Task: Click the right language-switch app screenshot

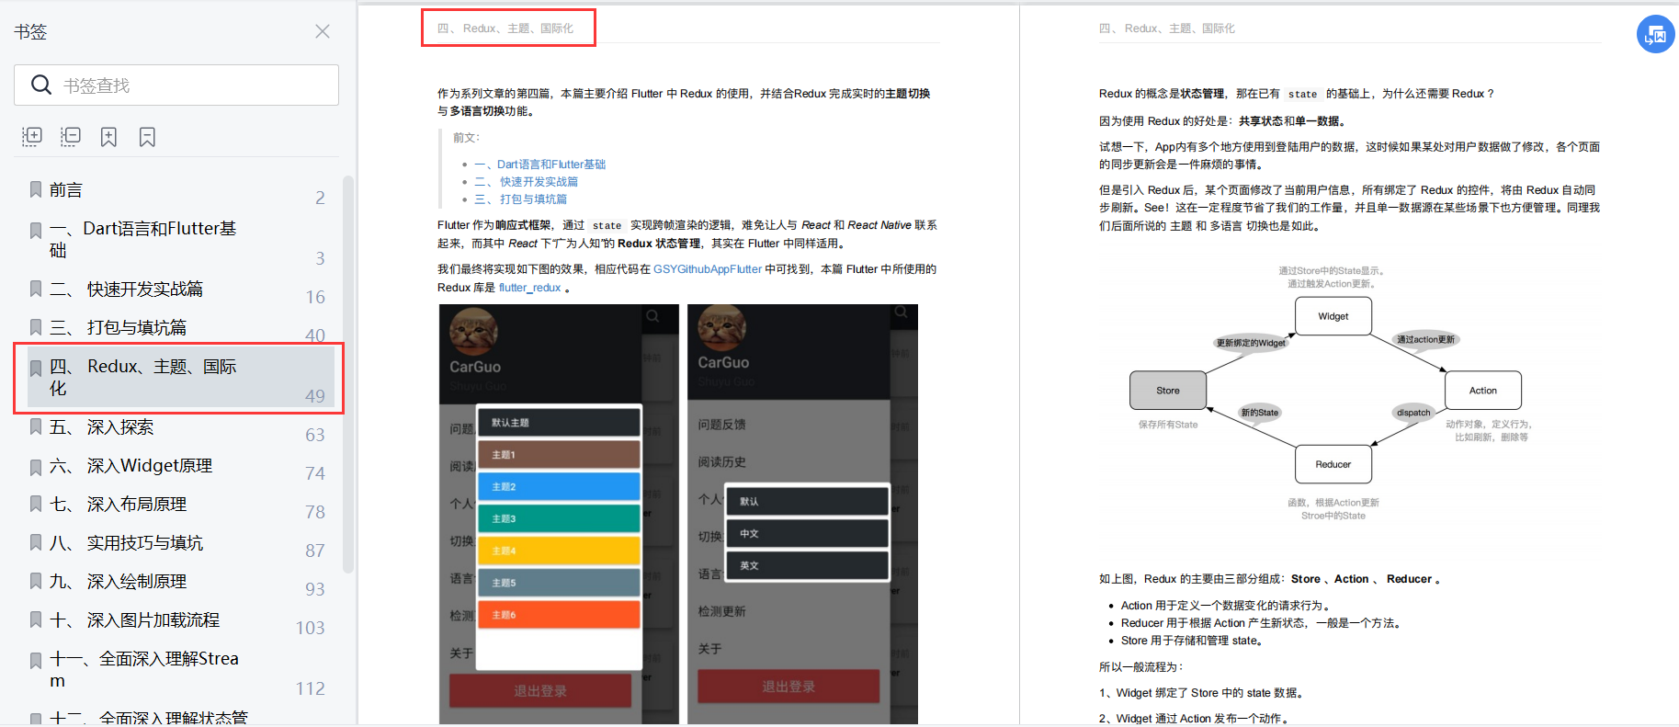Action: tap(802, 514)
